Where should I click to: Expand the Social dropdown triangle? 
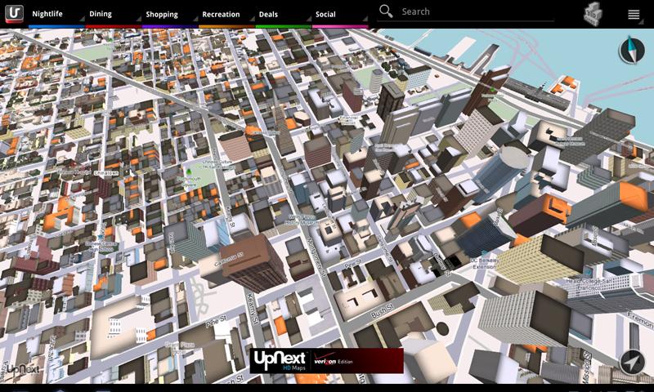click(x=365, y=19)
